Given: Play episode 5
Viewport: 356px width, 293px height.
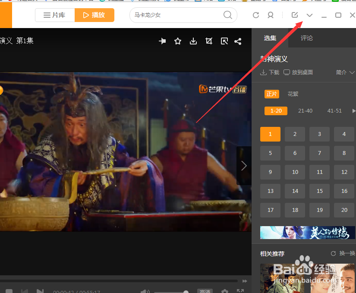Looking at the screenshot, I should [270, 153].
